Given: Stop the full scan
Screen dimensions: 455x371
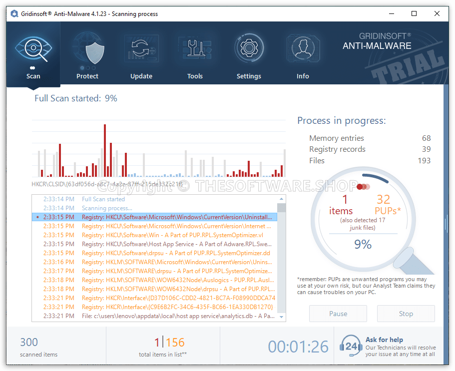Looking at the screenshot, I should point(406,314).
